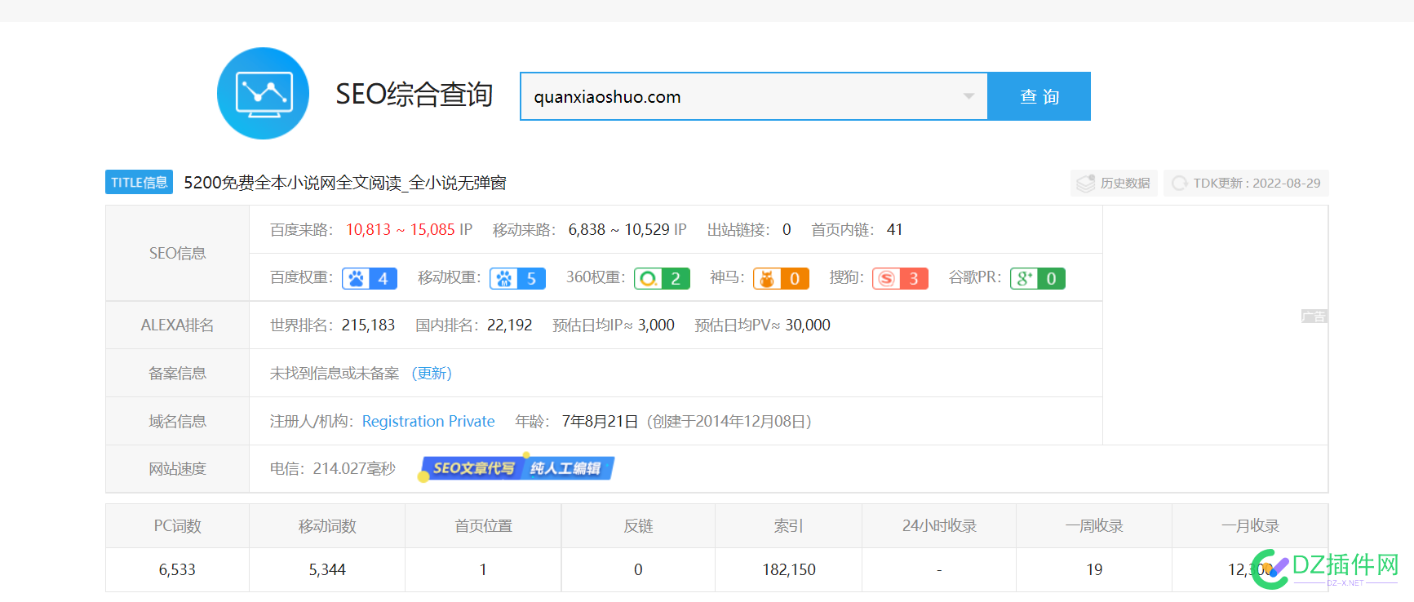This screenshot has height=602, width=1414.
Task: Click the 一月收录 column header
Action: (x=1250, y=526)
